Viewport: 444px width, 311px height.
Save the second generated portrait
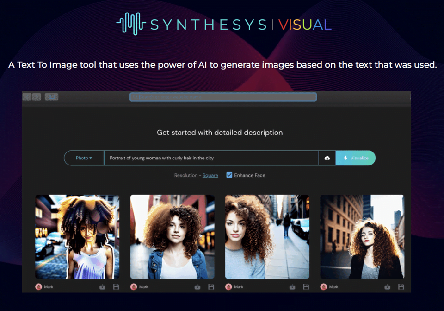(211, 287)
